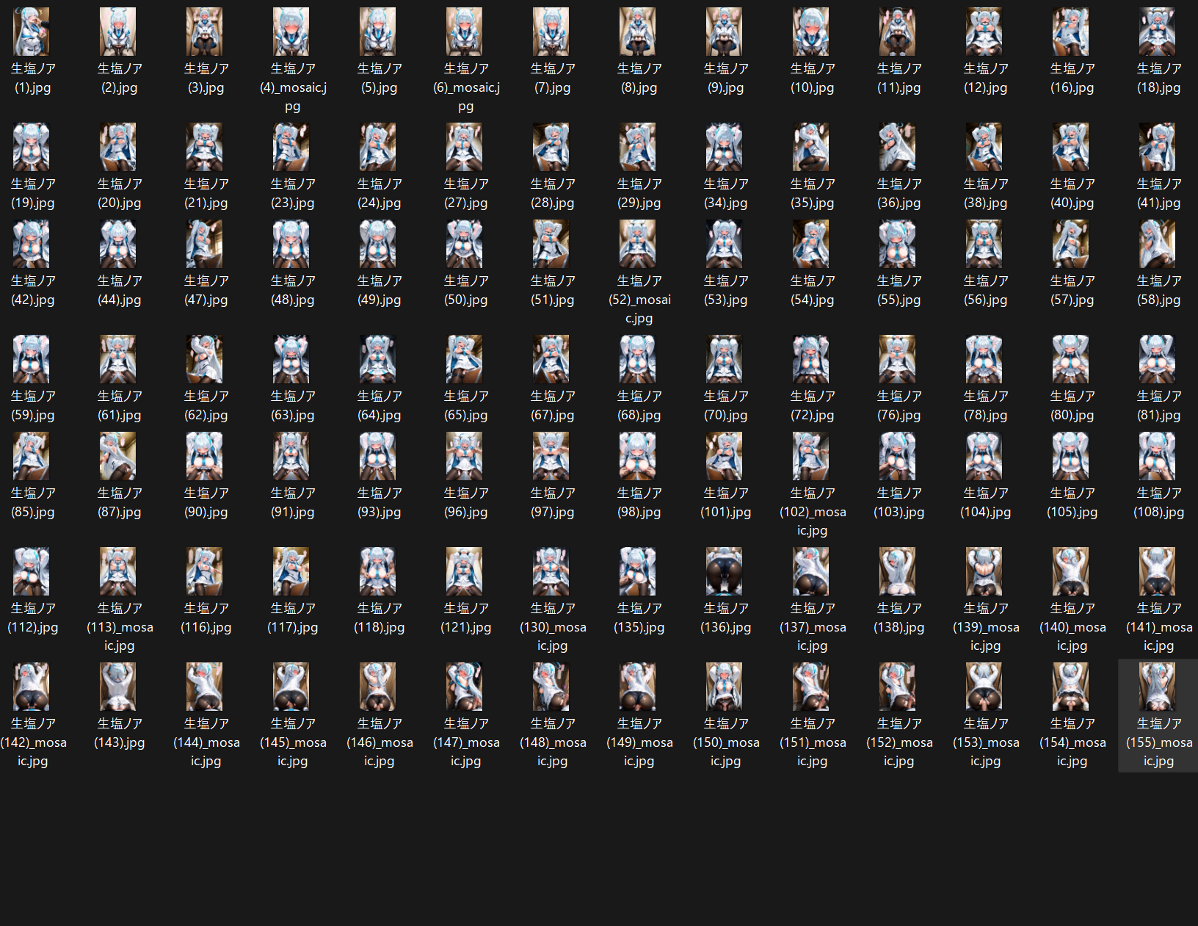
Task: Click file name "生塩ノア (104).jpg"
Action: [985, 502]
